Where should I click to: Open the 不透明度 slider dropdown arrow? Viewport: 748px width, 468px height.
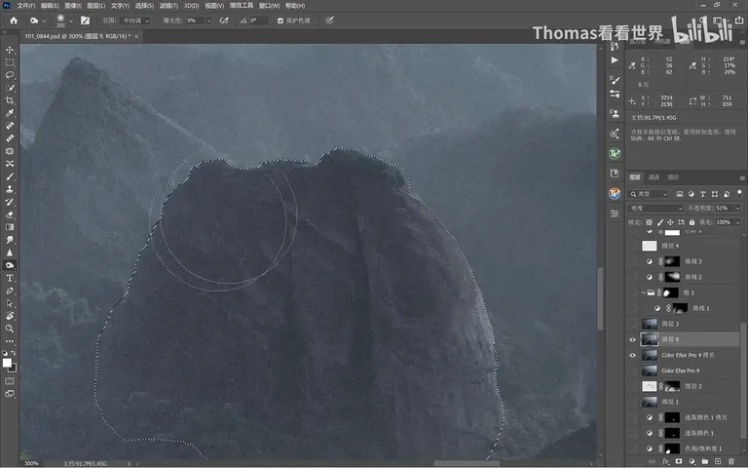point(737,209)
